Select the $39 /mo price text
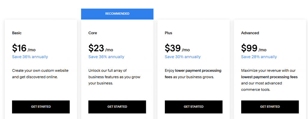The width and height of the screenshot is (308, 119). (177, 48)
